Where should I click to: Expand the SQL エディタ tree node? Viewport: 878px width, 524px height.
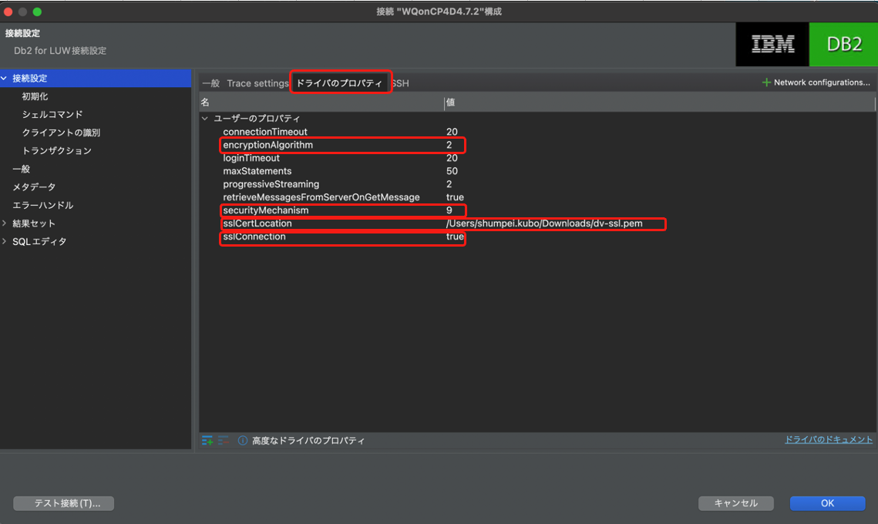(x=5, y=241)
